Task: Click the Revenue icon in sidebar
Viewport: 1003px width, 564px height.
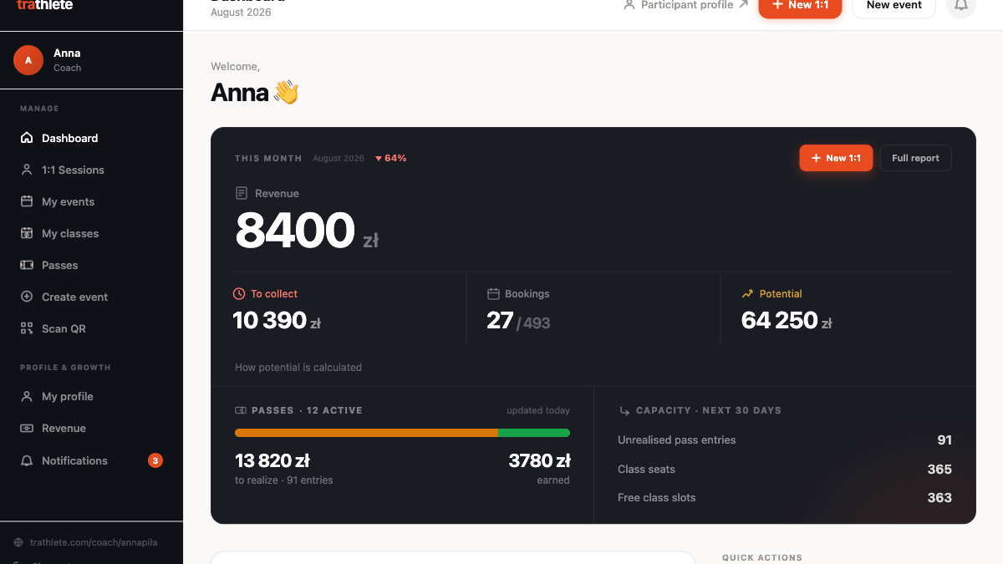Action: coord(27,428)
